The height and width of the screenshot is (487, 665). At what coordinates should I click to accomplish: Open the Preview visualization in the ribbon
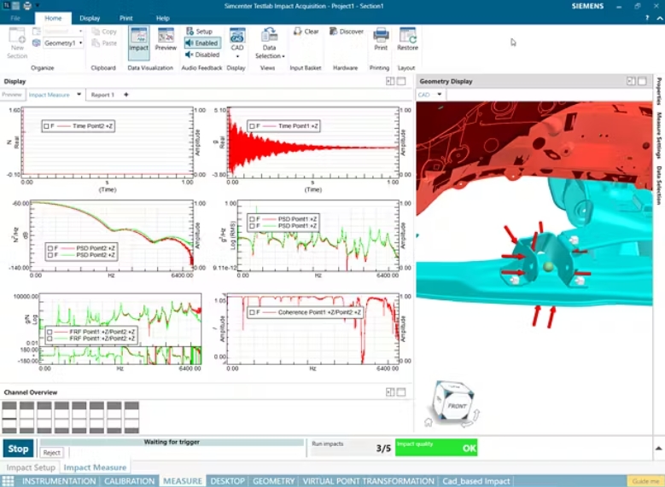coord(166,39)
